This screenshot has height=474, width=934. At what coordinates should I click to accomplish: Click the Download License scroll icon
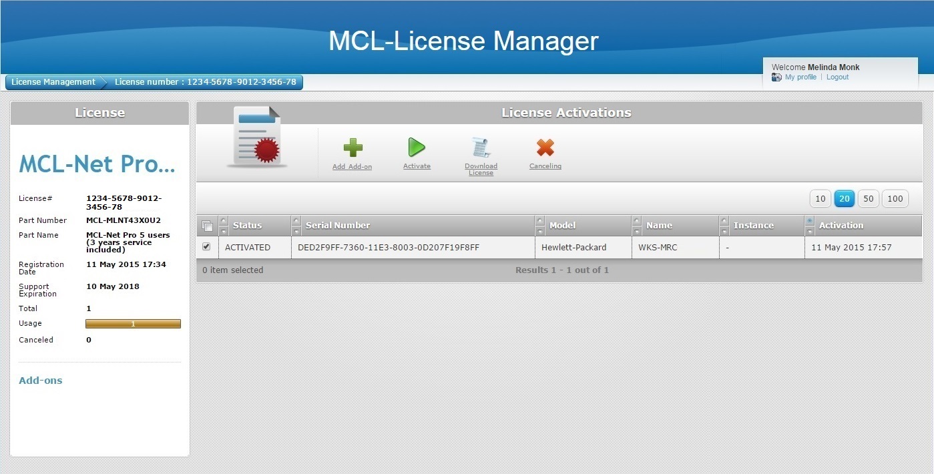click(x=481, y=148)
